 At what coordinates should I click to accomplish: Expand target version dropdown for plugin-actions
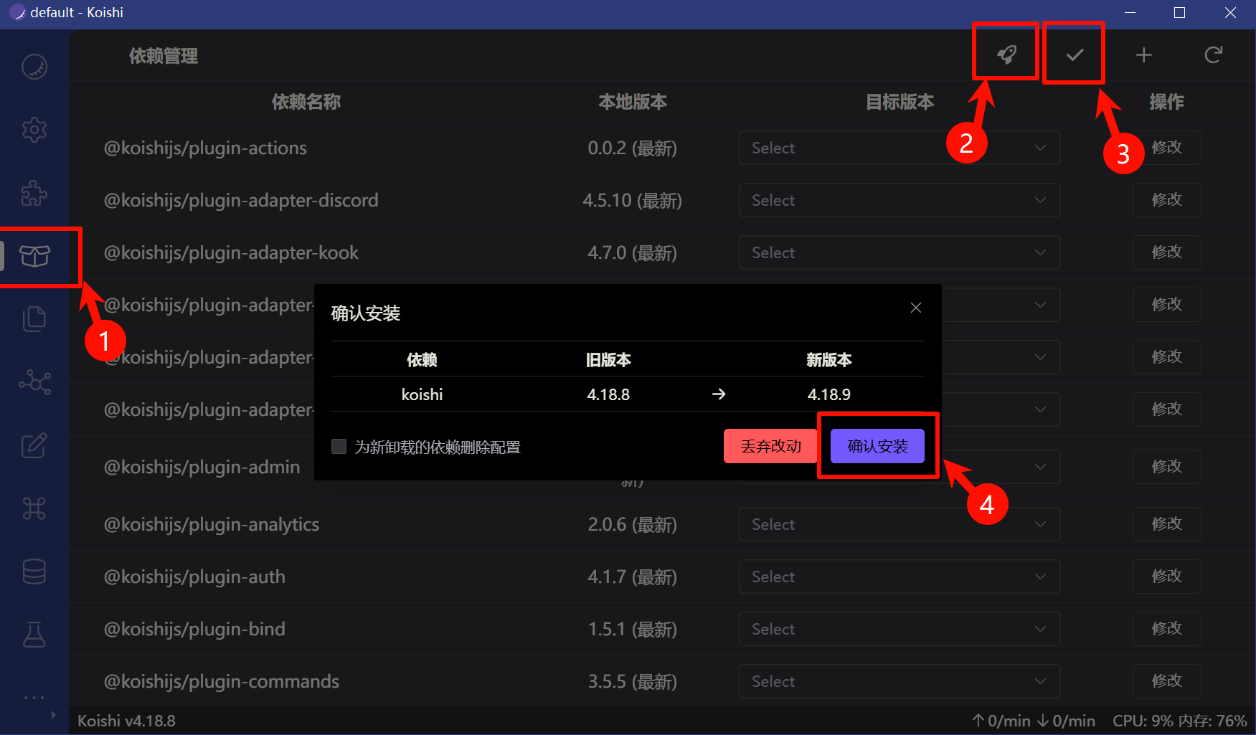click(x=899, y=148)
